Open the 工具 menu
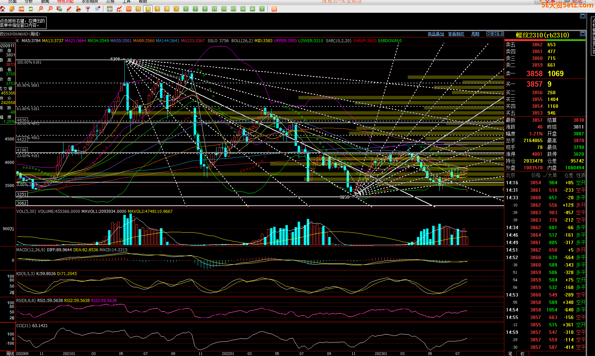The image size is (595, 356). (126, 1)
